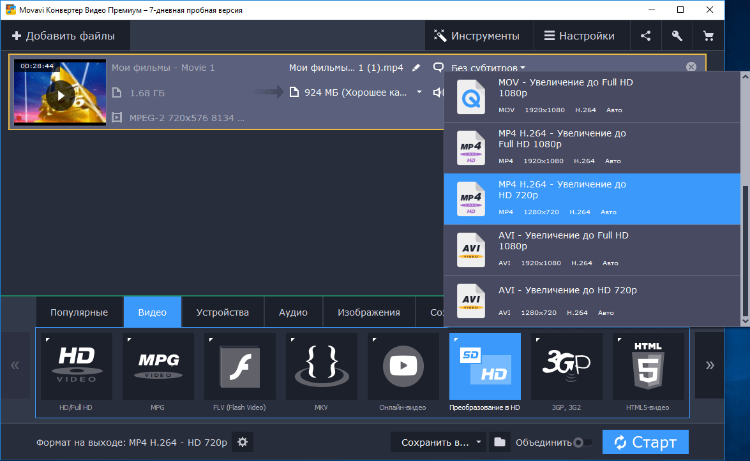The image size is (750, 461).
Task: Select AVI - Увеличение до Full HD 1080p preset
Action: pyautogui.click(x=592, y=251)
